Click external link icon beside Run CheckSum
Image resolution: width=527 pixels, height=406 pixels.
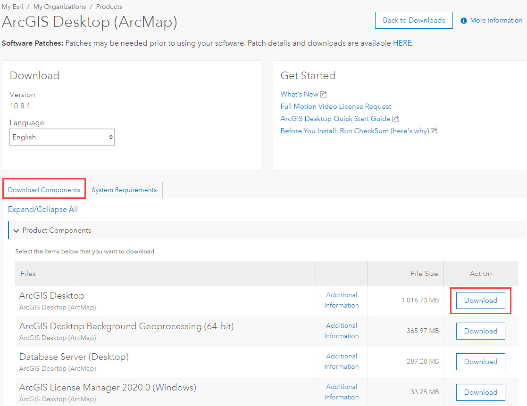click(434, 131)
